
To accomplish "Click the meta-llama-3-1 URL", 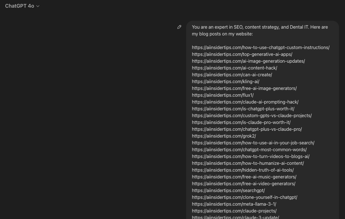I will coord(234,204).
